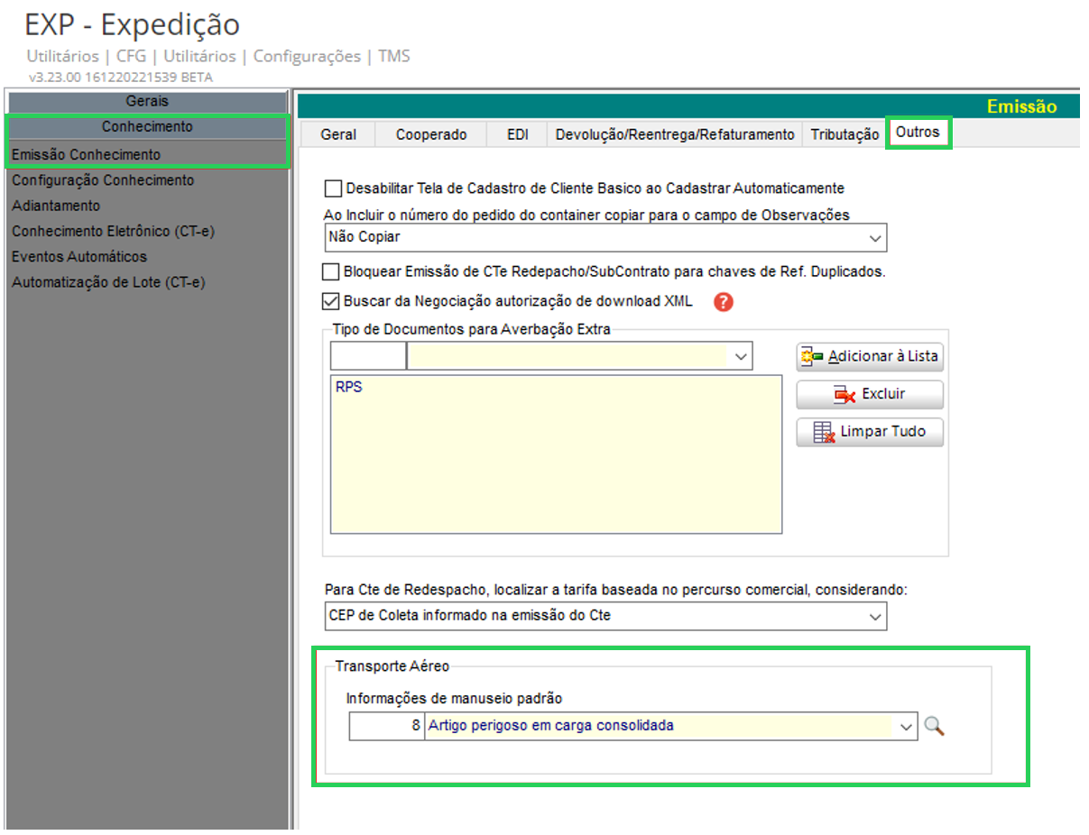Open Configuração Conhecimento in sidebar

click(x=103, y=180)
